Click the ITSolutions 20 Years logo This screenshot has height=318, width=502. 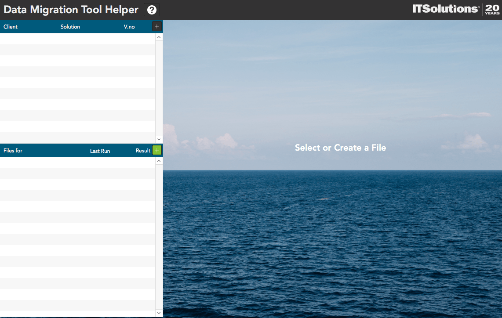456,9
